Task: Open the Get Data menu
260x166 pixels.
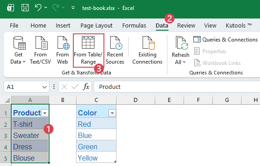Action: pyautogui.click(x=18, y=51)
